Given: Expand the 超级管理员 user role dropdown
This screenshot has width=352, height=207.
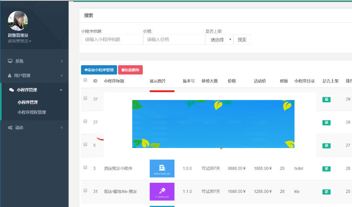Looking at the screenshot, I should [x=20, y=41].
